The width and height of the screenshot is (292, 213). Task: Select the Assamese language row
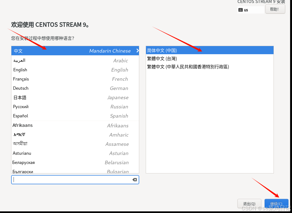pyautogui.click(x=75, y=144)
